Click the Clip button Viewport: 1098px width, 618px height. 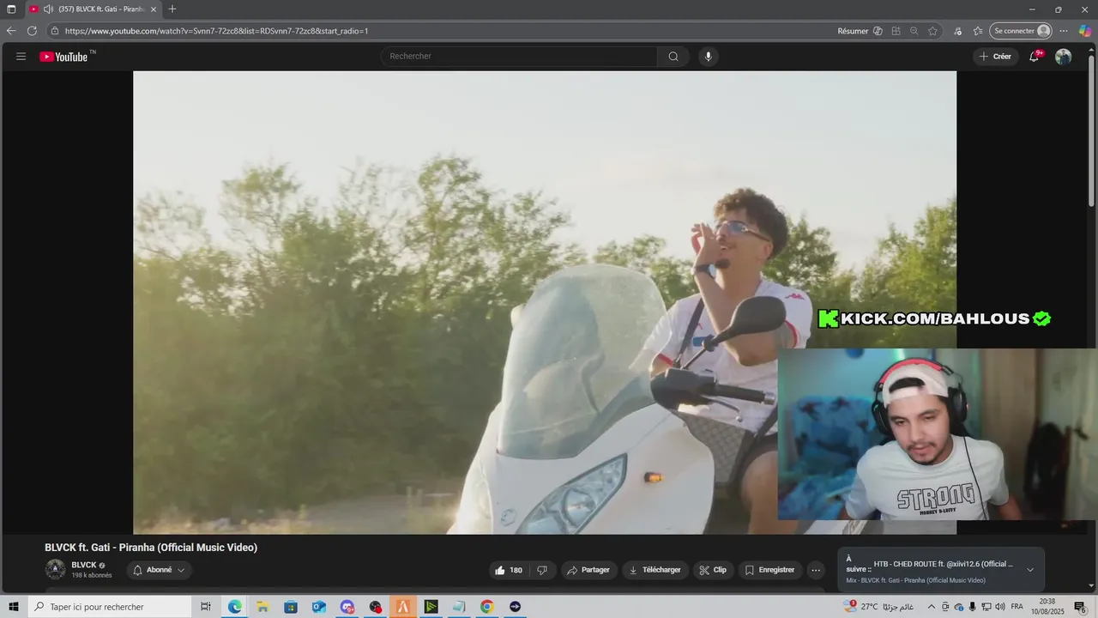coord(713,570)
